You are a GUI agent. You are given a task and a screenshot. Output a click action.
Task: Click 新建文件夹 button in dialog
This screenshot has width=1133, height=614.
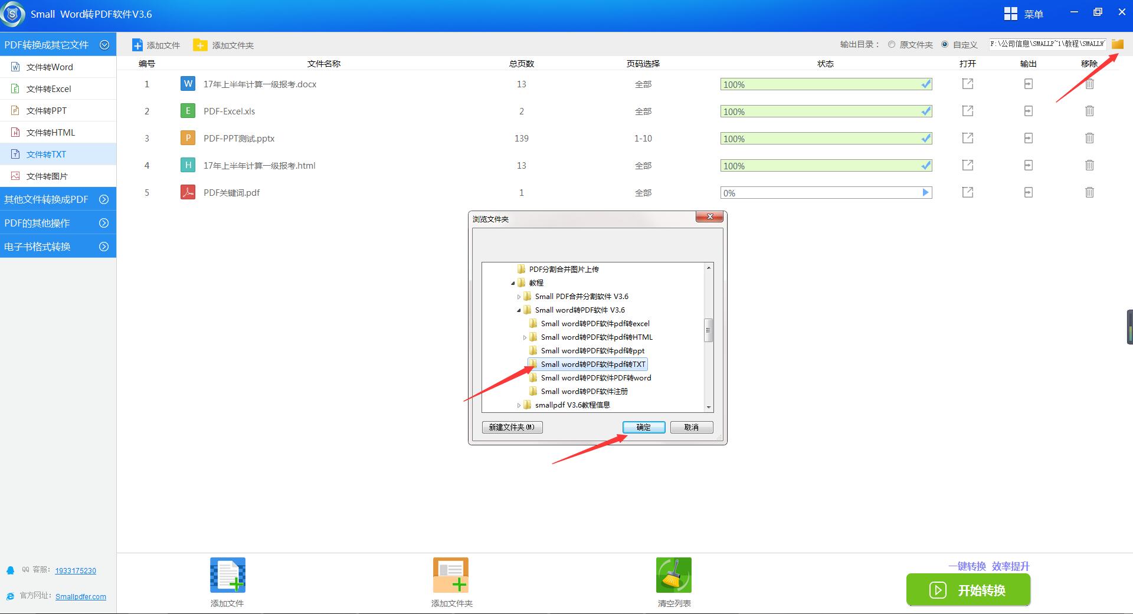point(512,427)
